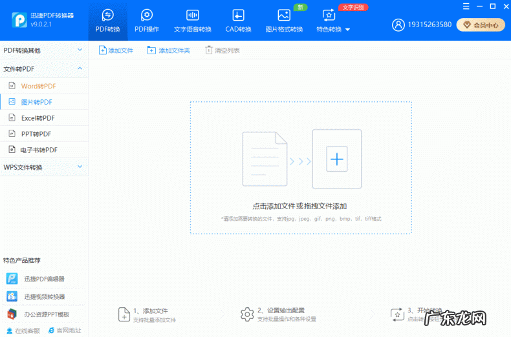Viewport: 511px width, 337px height.
Task: Click the Excel转PDF file icon
Action: [12, 117]
